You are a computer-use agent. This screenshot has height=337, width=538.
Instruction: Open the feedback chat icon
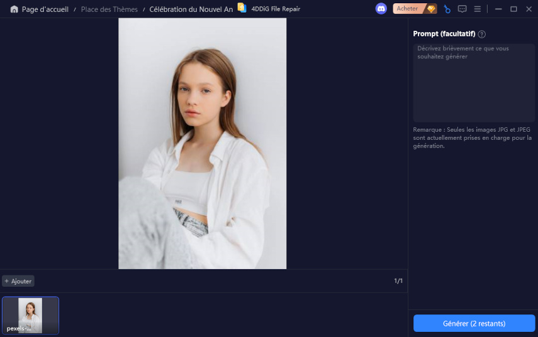tap(462, 9)
